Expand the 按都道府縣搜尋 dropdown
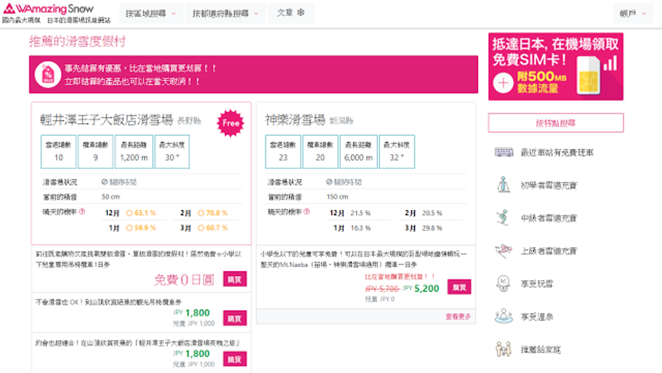Screen dimensions: 662x373 225,13
